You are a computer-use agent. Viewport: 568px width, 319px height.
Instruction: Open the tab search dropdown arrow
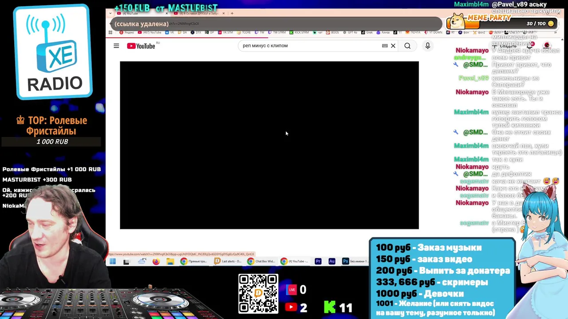pyautogui.click(x=111, y=13)
